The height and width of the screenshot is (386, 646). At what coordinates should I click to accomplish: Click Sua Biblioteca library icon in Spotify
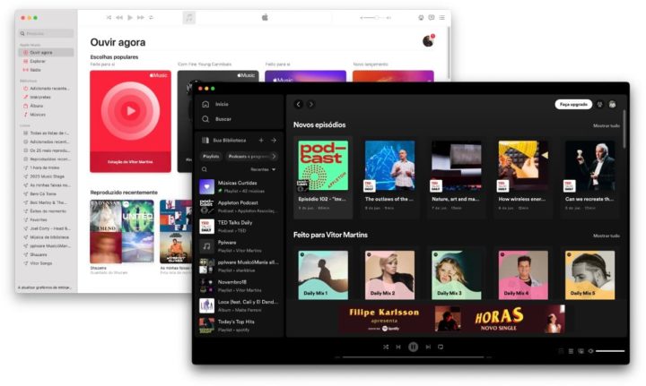point(205,141)
